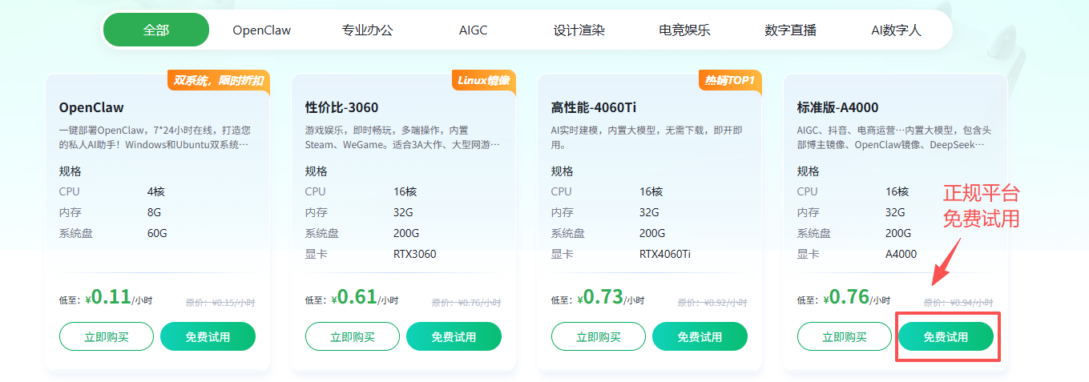This screenshot has height=382, width=1089.
Task: Click 立即购买 on the OpenClaw card
Action: 107,336
